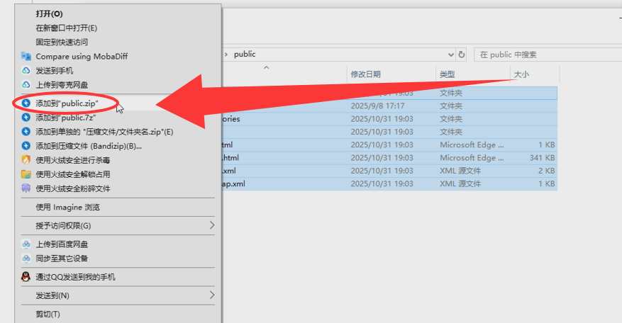622x323 pixels.
Task: Click Bandizip icon beside 添加到"public.zip"
Action: tap(26, 103)
